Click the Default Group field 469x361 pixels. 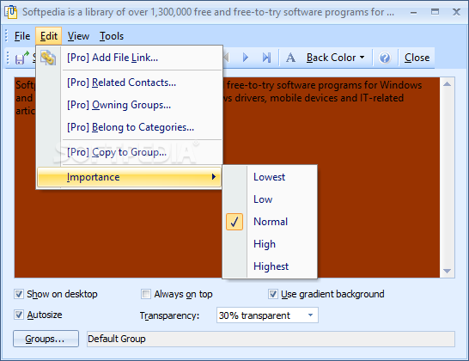point(271,339)
